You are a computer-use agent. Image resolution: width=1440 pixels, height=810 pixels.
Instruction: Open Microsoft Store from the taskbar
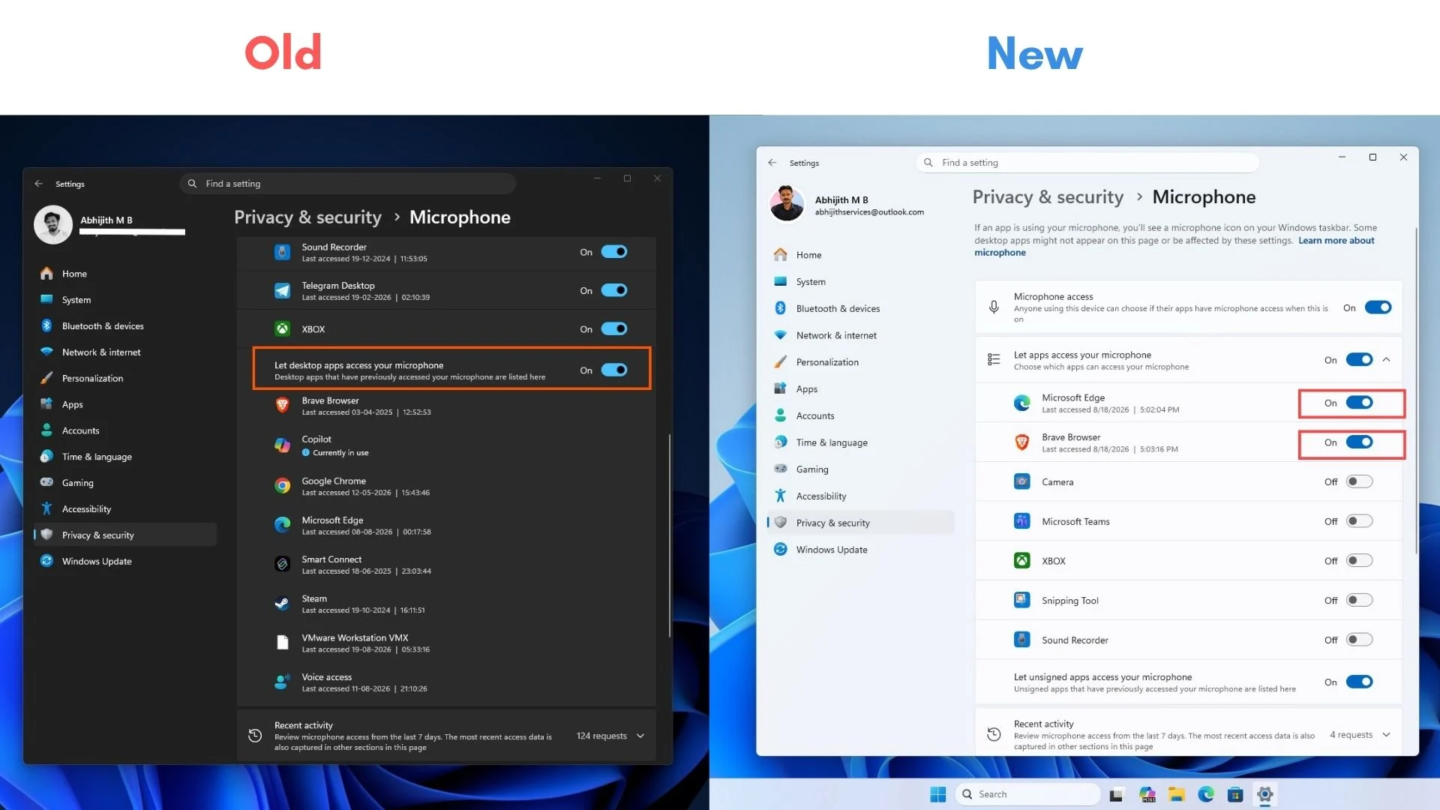tap(1235, 794)
